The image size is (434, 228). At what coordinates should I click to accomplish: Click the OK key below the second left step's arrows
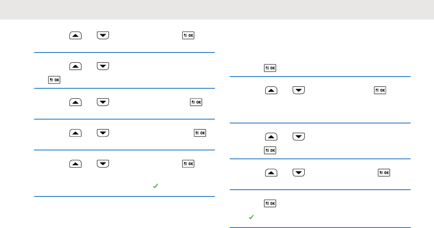(54, 80)
